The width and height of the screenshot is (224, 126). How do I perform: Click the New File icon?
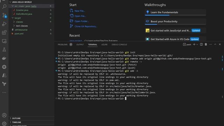pyautogui.click(x=71, y=10)
